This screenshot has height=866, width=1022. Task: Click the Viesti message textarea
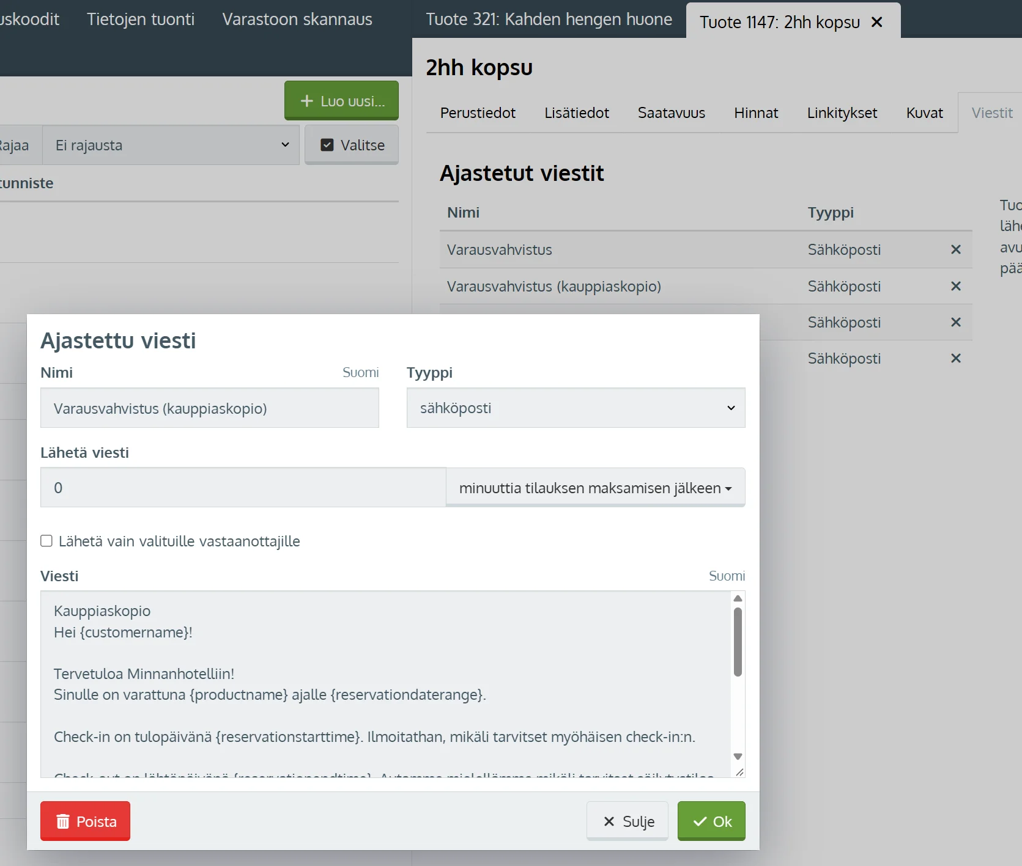tap(386, 684)
